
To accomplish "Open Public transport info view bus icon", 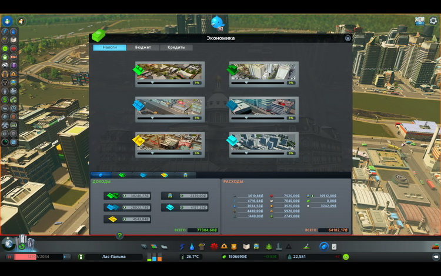I will click(14, 83).
